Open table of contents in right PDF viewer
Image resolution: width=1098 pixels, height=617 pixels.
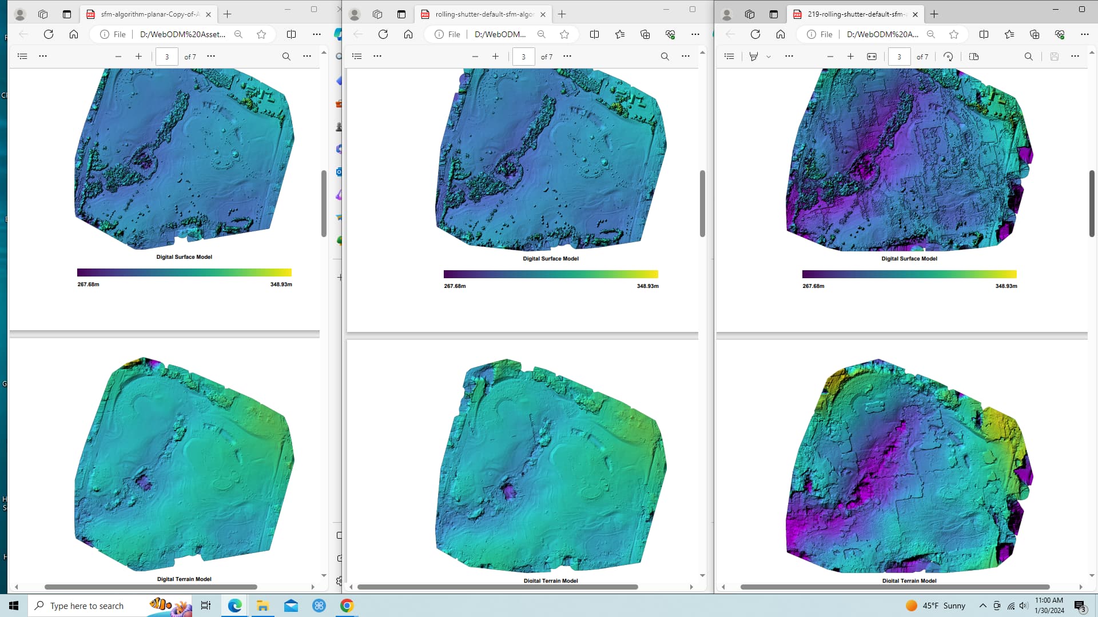(x=730, y=56)
